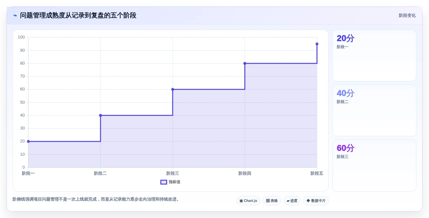Viewport: 429px width, 218px height.
Task: Click the 40分 score value
Action: [346, 93]
